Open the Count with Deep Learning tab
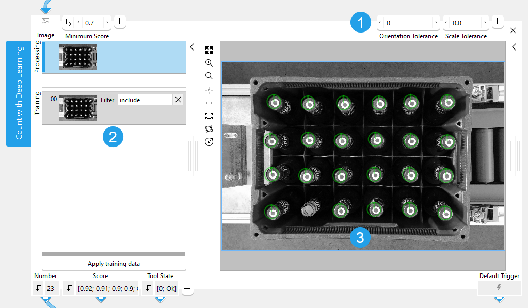This screenshot has width=528, height=308. [x=19, y=93]
